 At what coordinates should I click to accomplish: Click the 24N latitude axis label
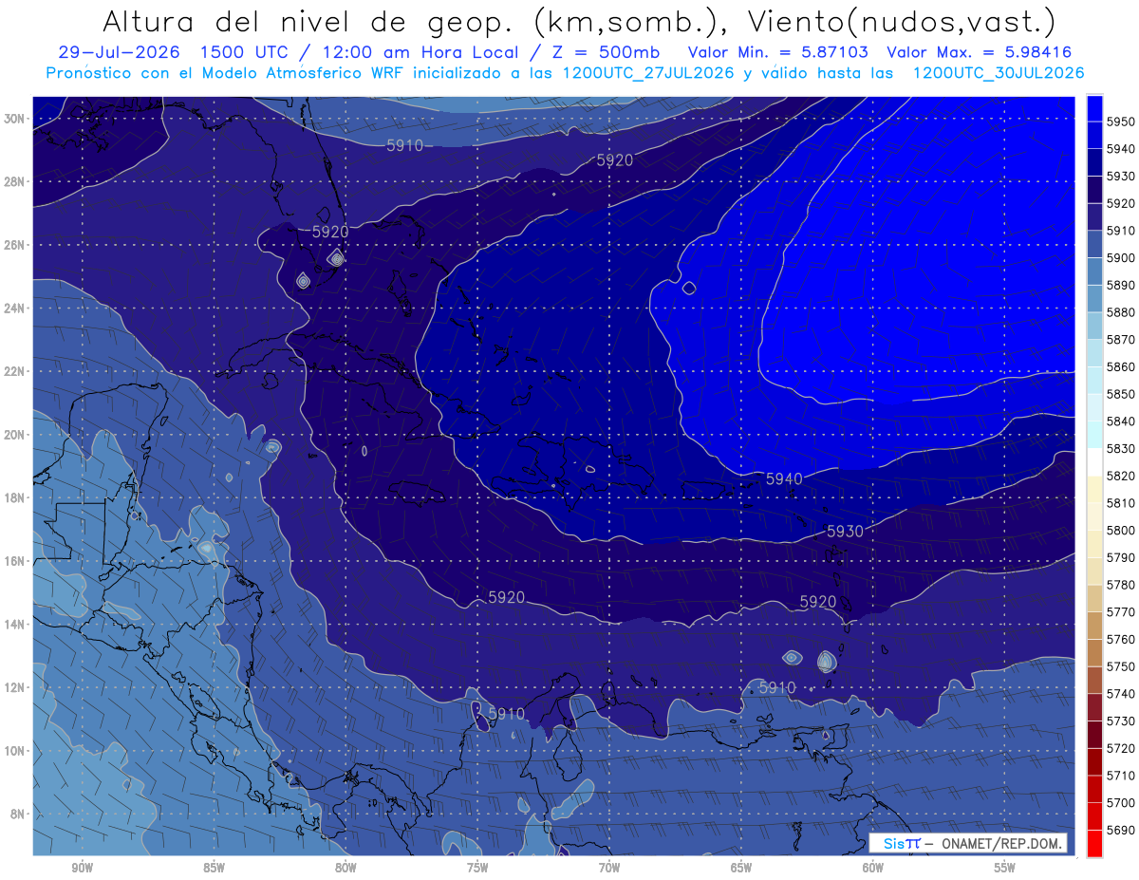16,309
